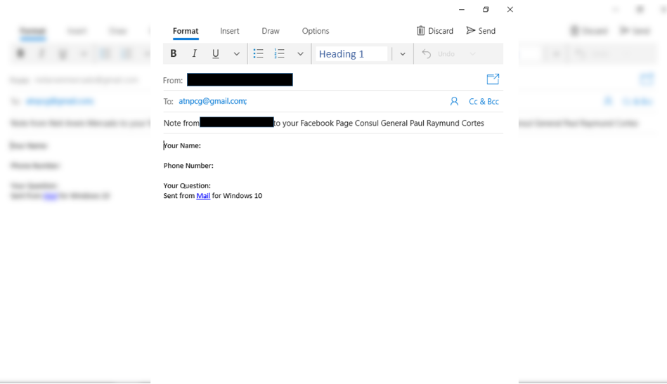
Task: Click the From address field
Action: [240, 80]
